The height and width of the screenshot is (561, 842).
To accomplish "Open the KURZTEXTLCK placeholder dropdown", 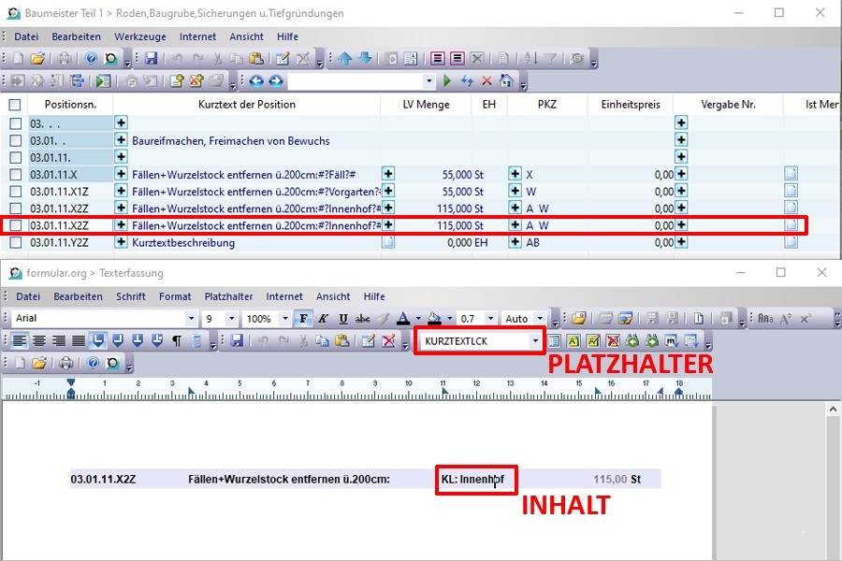I will 536,341.
